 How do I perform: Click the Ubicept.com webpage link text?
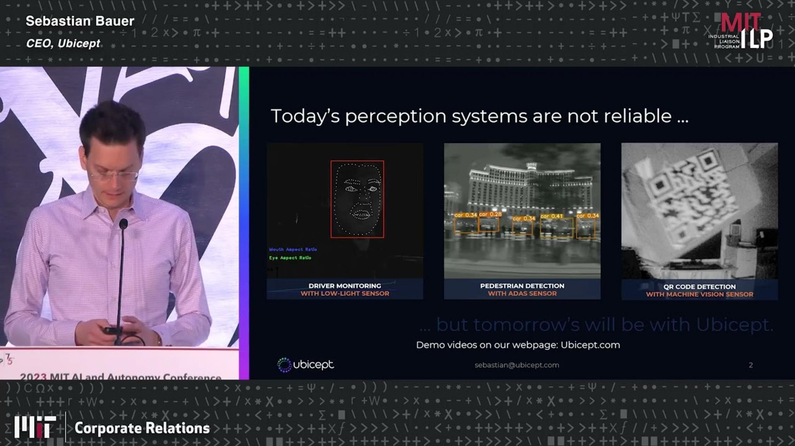coord(590,345)
